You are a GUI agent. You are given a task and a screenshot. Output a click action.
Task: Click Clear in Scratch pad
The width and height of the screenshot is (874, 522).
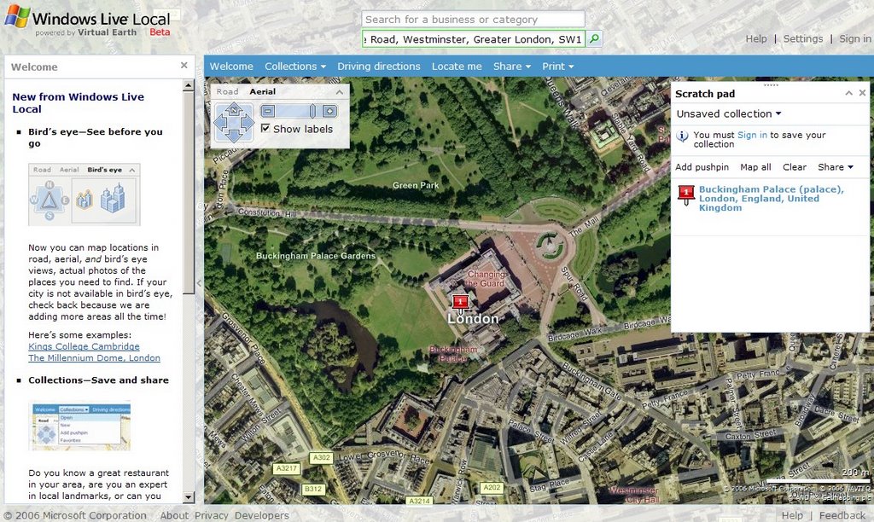tap(795, 167)
